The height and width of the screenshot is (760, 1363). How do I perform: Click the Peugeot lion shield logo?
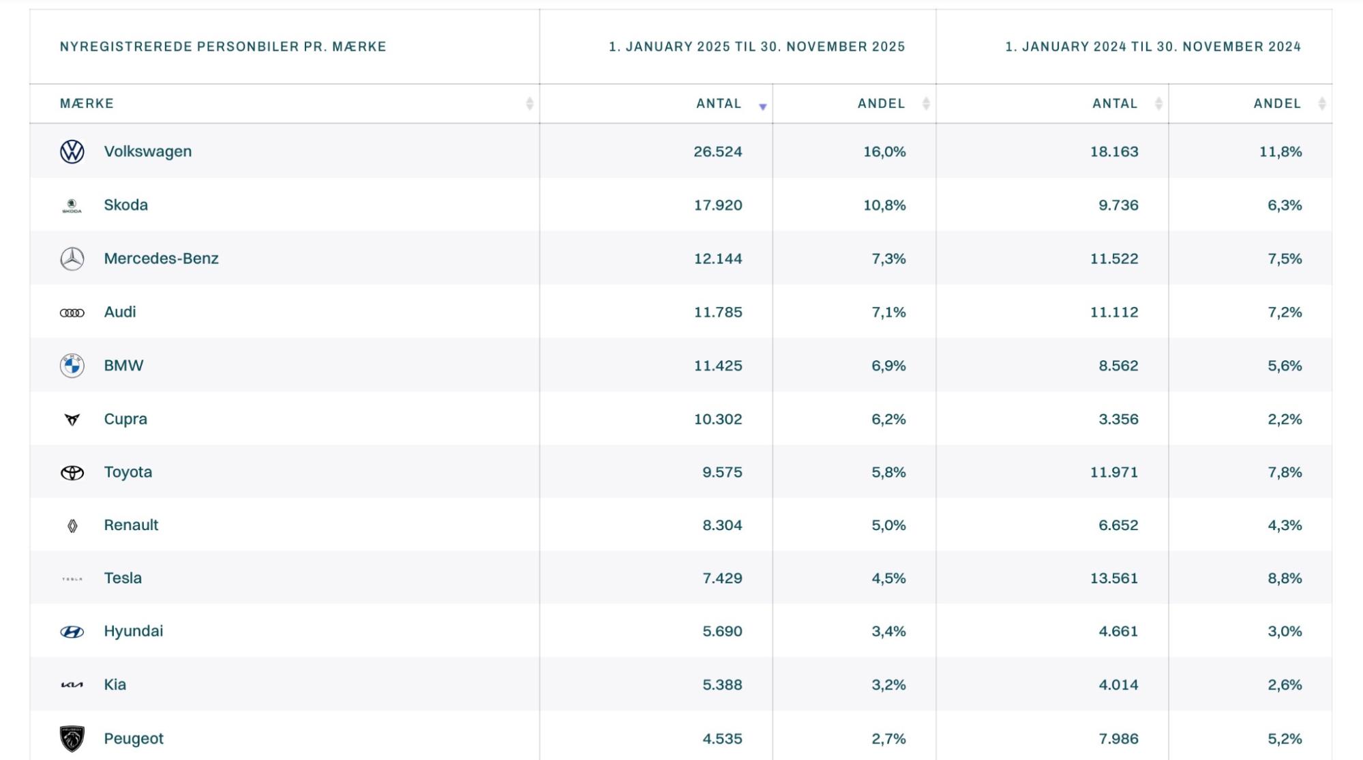pyautogui.click(x=72, y=738)
